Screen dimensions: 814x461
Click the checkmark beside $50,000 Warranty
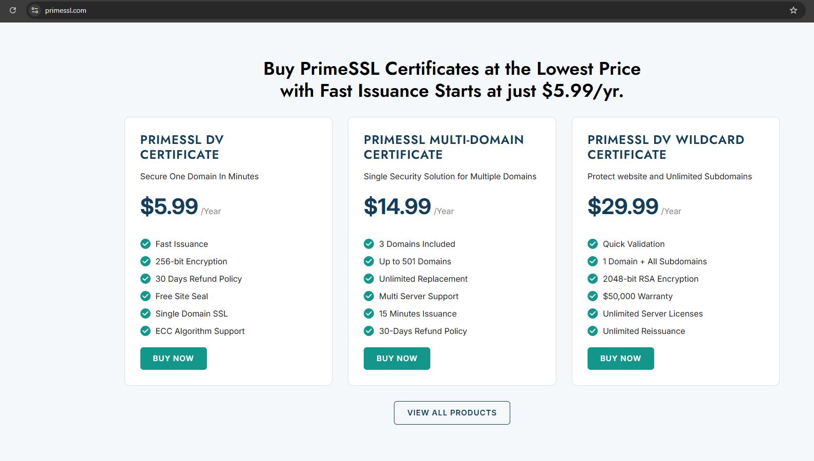pos(593,296)
